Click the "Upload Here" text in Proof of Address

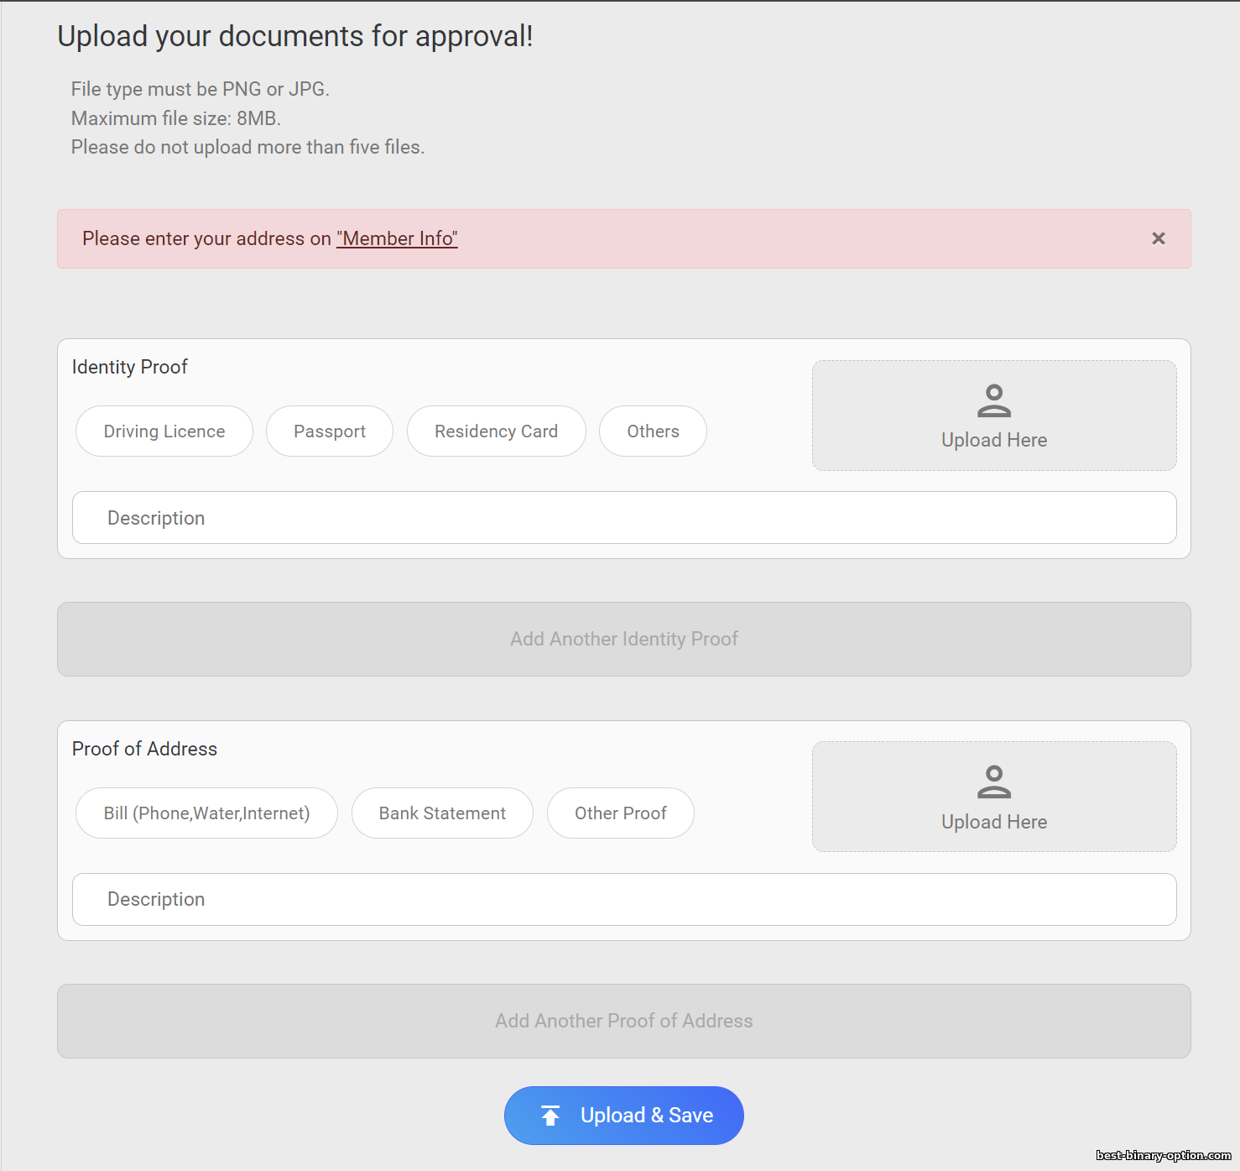tap(993, 822)
